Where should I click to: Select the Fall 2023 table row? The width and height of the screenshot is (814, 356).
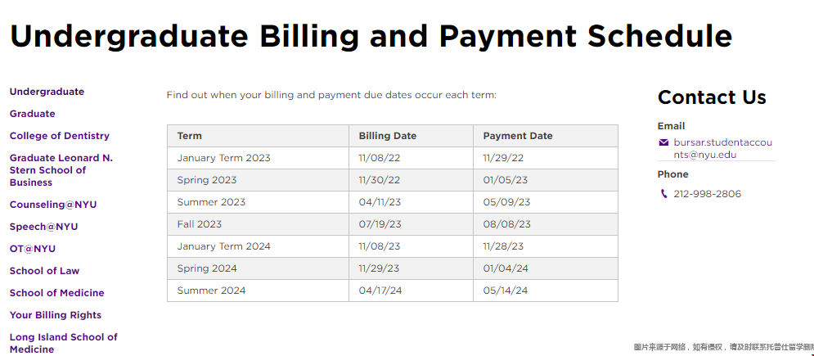(x=393, y=224)
